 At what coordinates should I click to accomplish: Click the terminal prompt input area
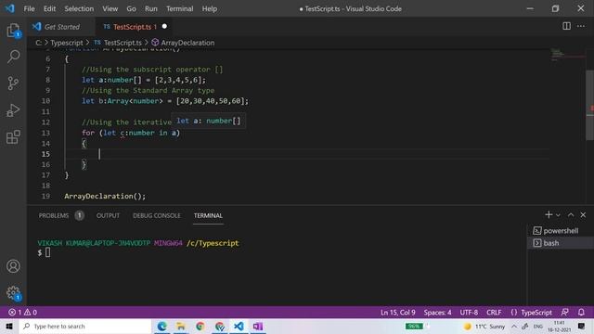[47, 252]
